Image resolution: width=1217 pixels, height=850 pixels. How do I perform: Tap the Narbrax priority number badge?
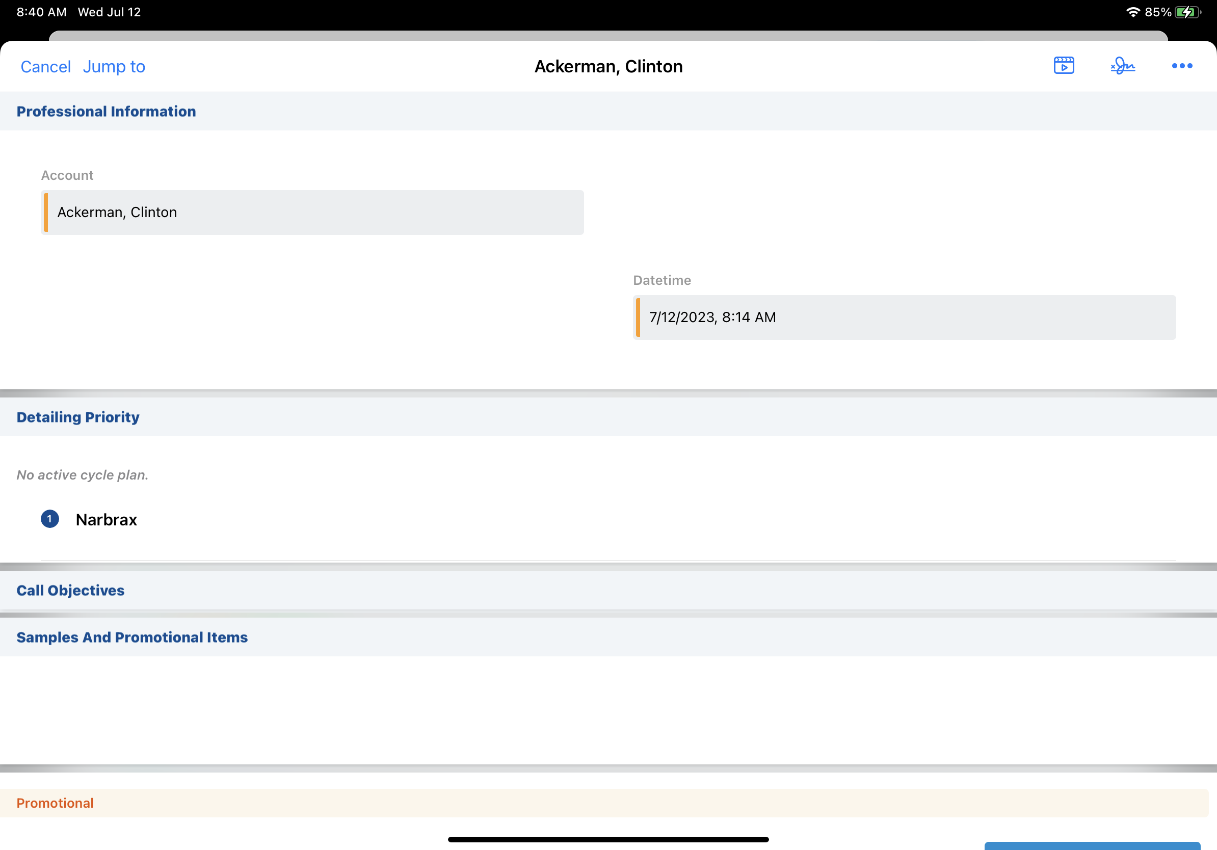(x=50, y=519)
